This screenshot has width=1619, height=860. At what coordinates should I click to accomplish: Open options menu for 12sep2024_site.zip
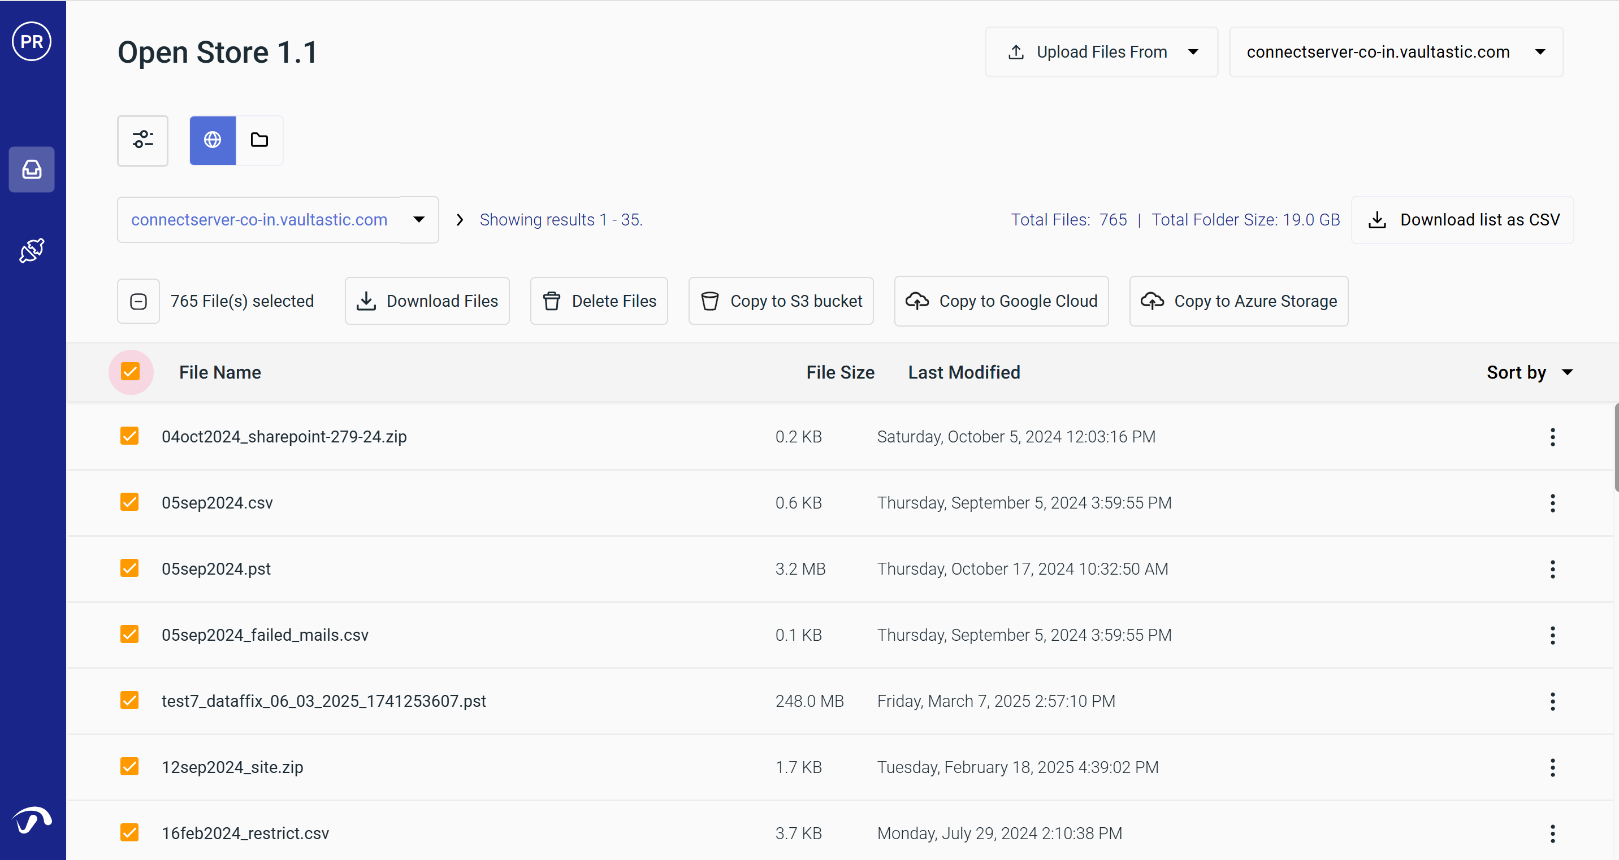[1552, 768]
